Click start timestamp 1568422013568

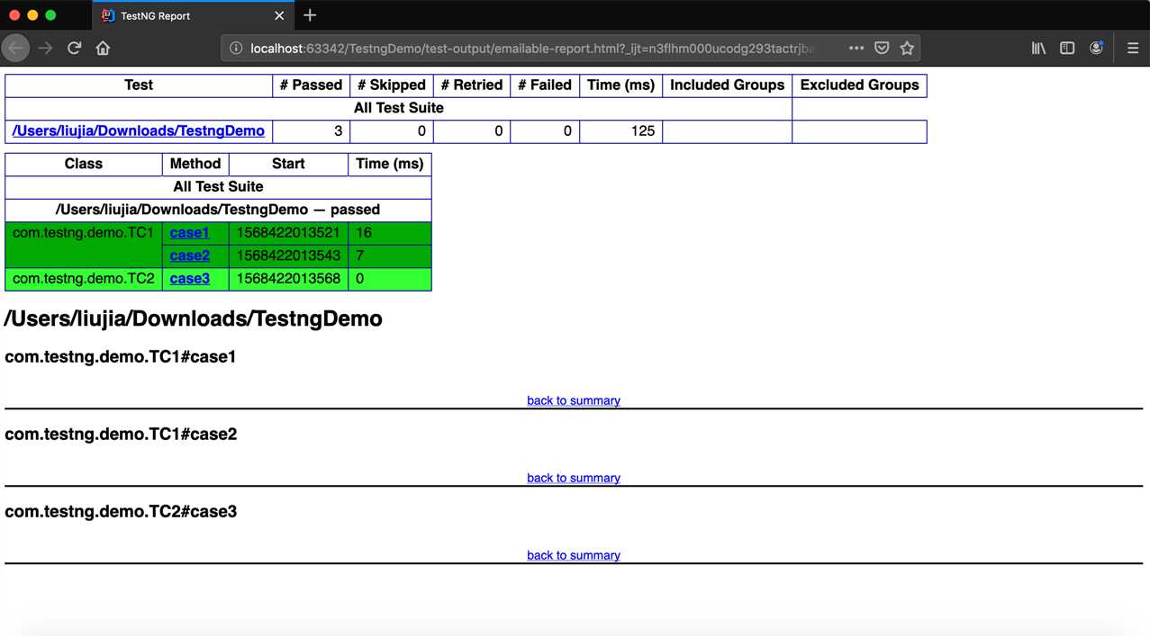288,279
